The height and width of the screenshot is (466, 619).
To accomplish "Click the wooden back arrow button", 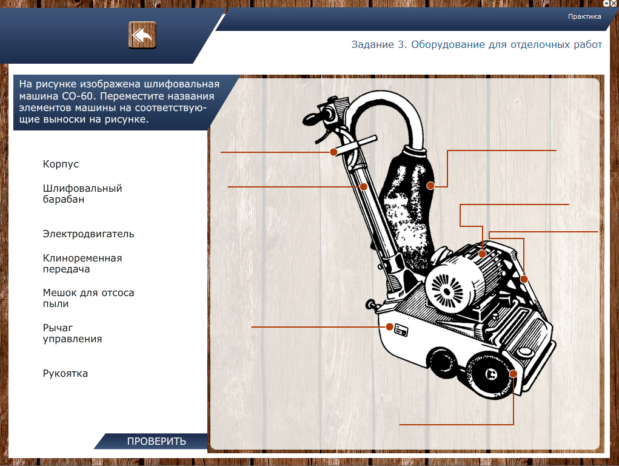I will click(x=142, y=35).
